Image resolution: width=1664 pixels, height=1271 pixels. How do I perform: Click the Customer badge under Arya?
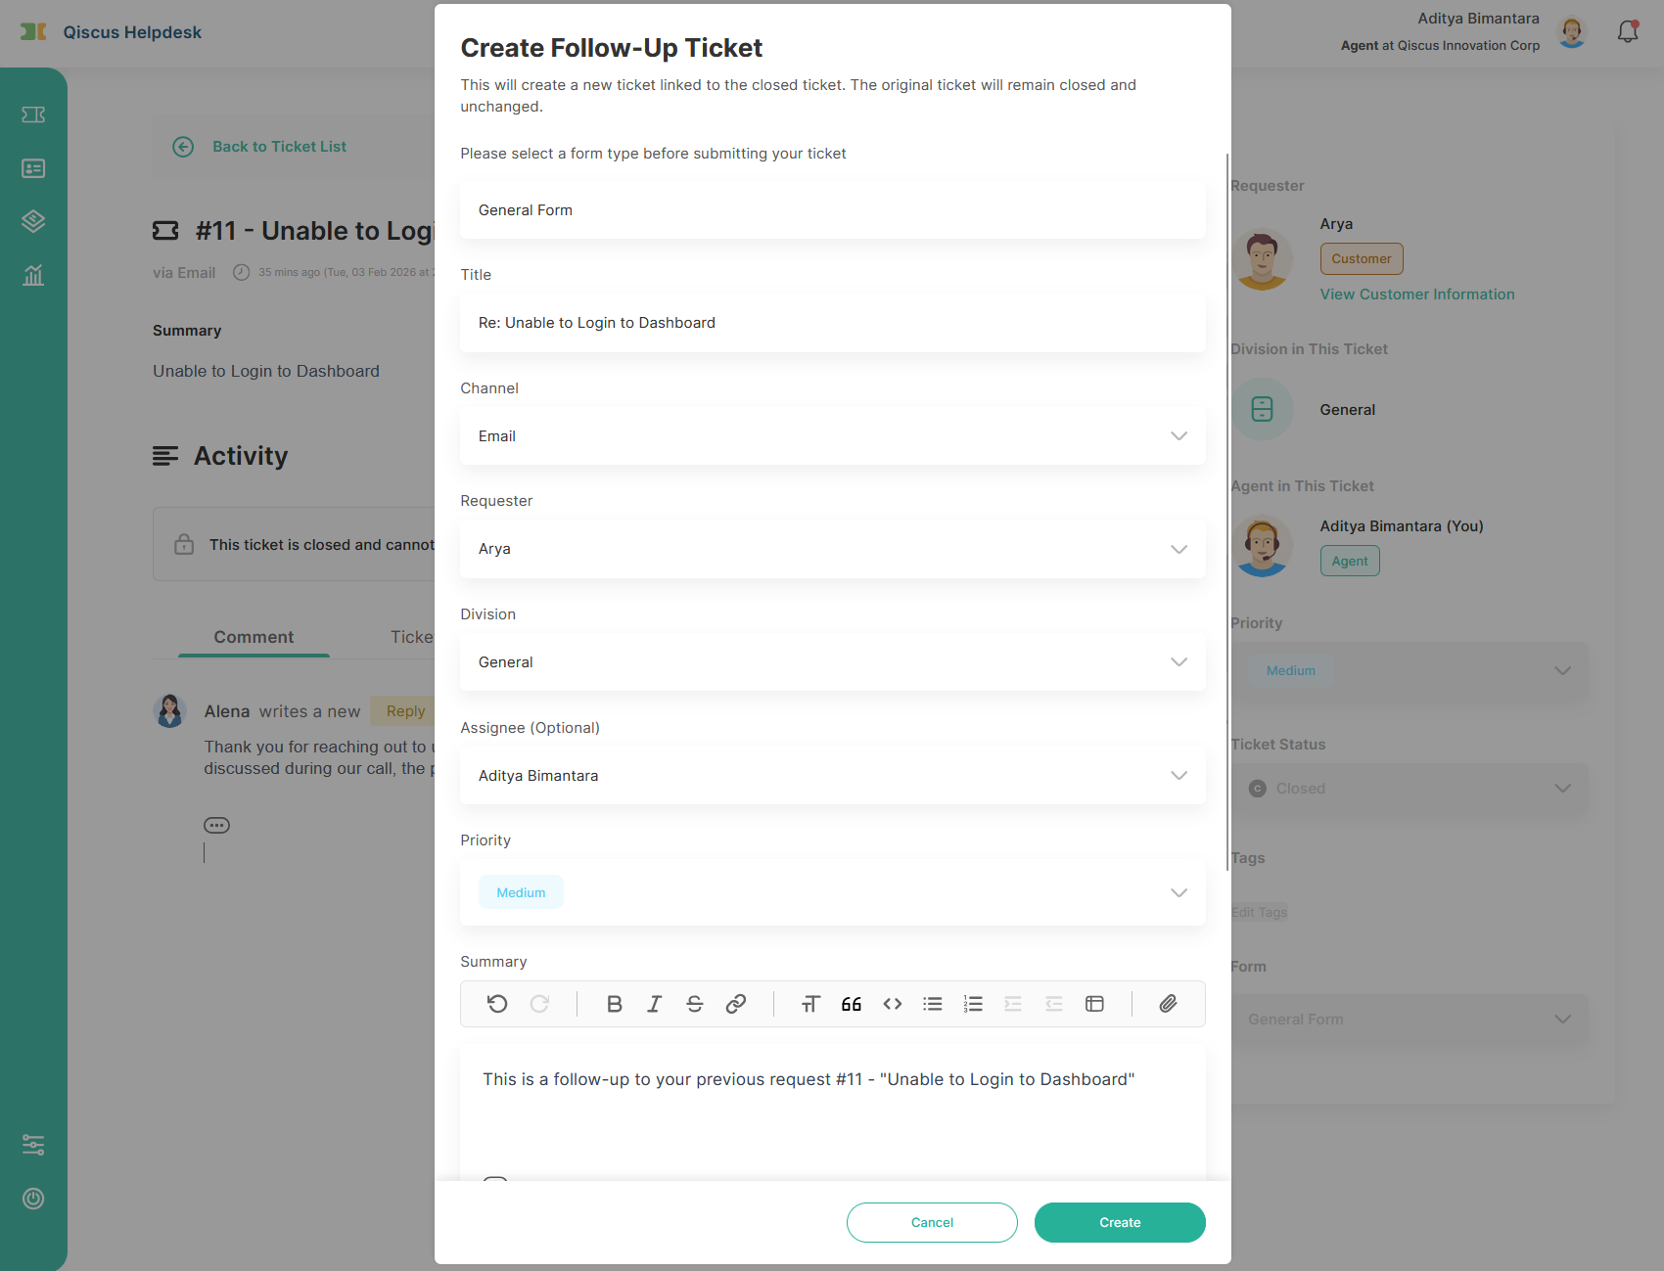tap(1362, 259)
